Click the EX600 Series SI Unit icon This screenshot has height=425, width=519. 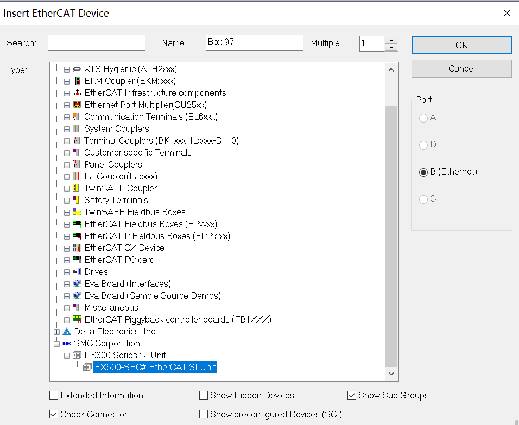(x=77, y=355)
